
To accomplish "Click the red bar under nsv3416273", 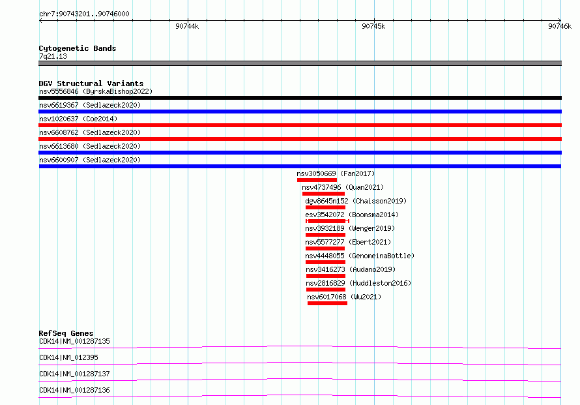I will tap(326, 276).
